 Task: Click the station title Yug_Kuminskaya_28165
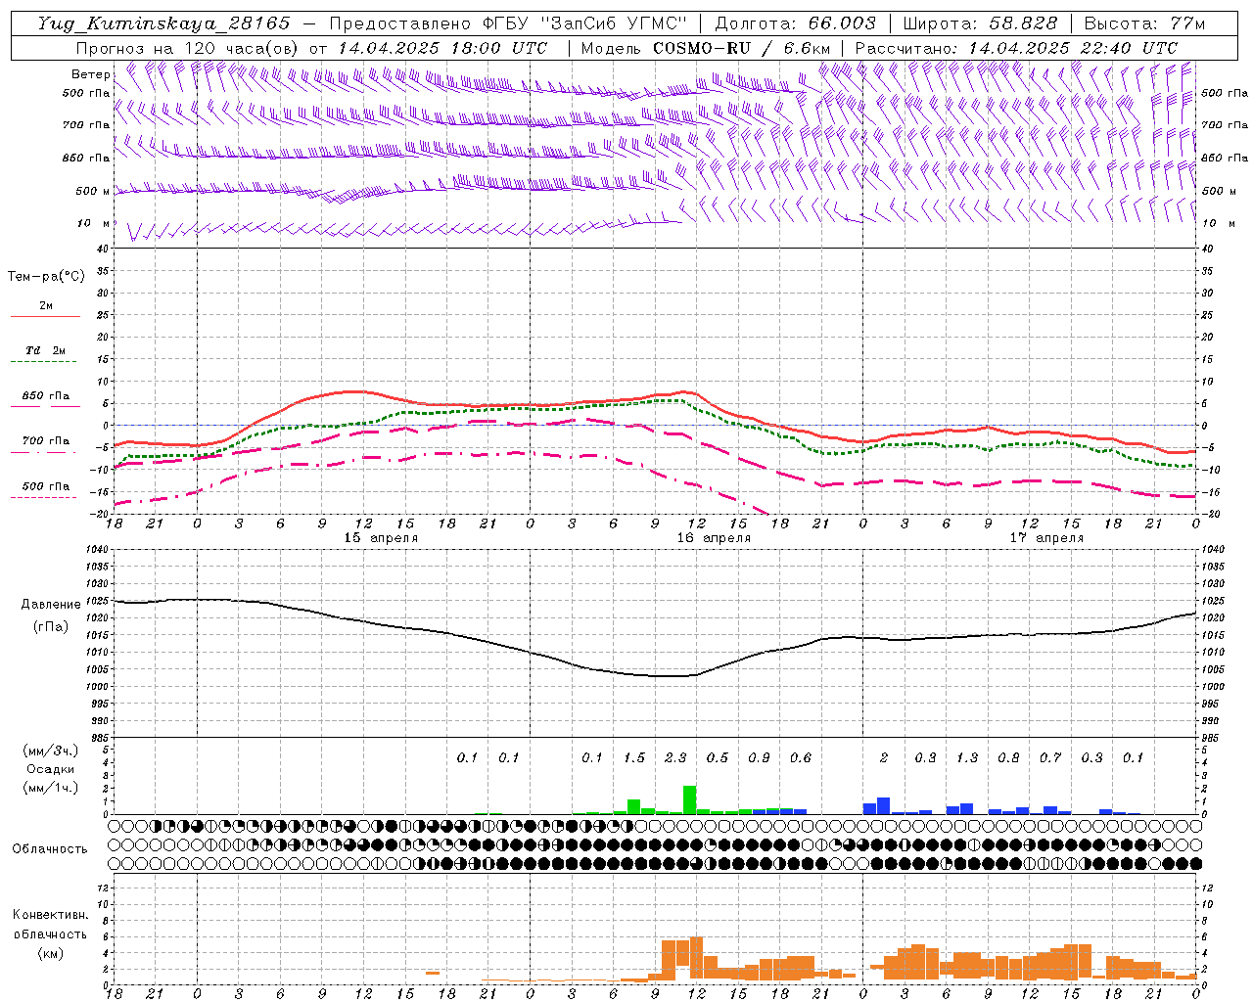pyautogui.click(x=164, y=23)
